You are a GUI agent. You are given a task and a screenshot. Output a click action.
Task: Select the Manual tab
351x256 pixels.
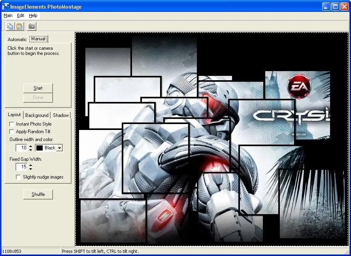point(38,39)
